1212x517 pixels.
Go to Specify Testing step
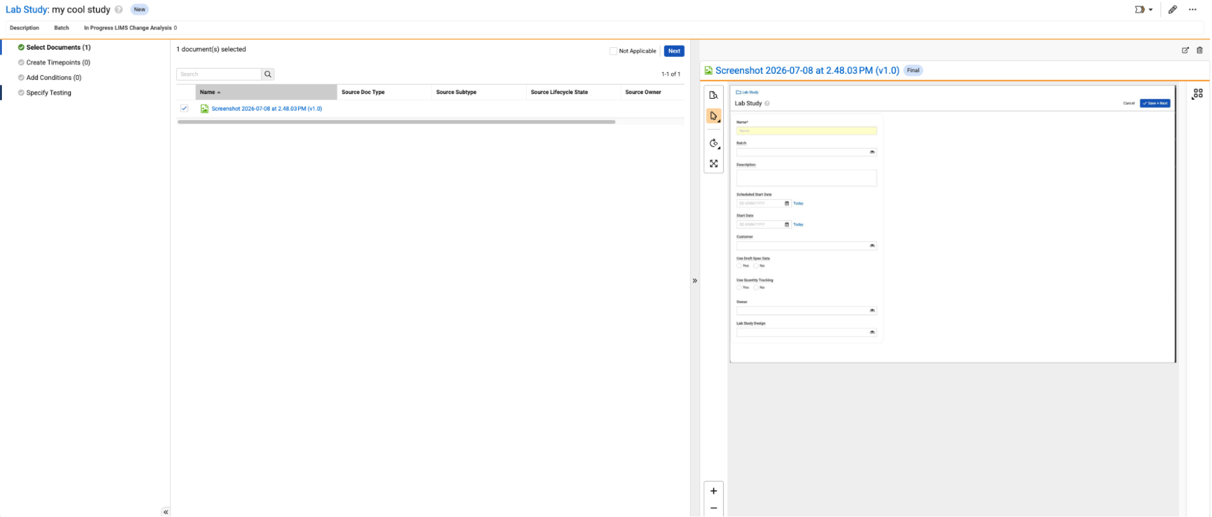click(49, 93)
